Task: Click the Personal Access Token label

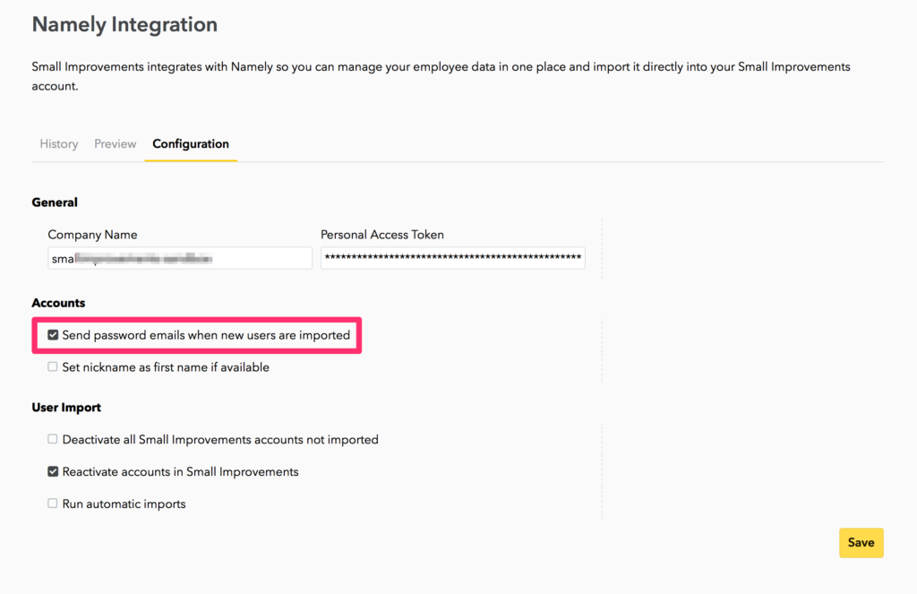Action: pos(381,235)
